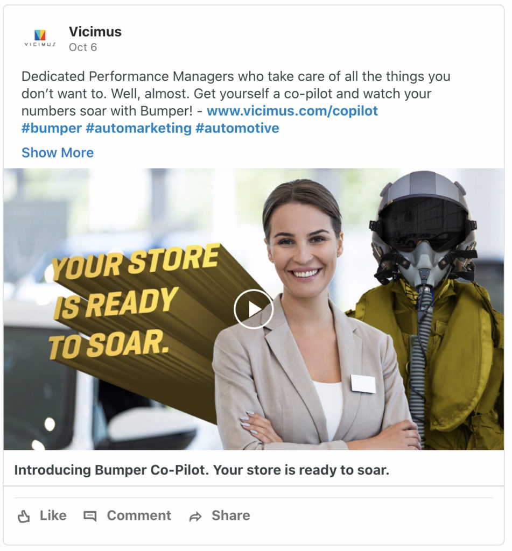
Task: Click the #automotive hashtag
Action: [x=237, y=128]
